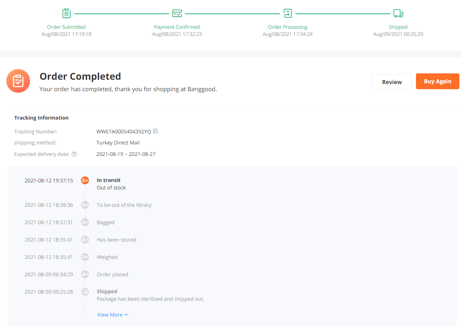This screenshot has width=461, height=326.
Task: Click the Order Completed heading
Action: [x=80, y=76]
